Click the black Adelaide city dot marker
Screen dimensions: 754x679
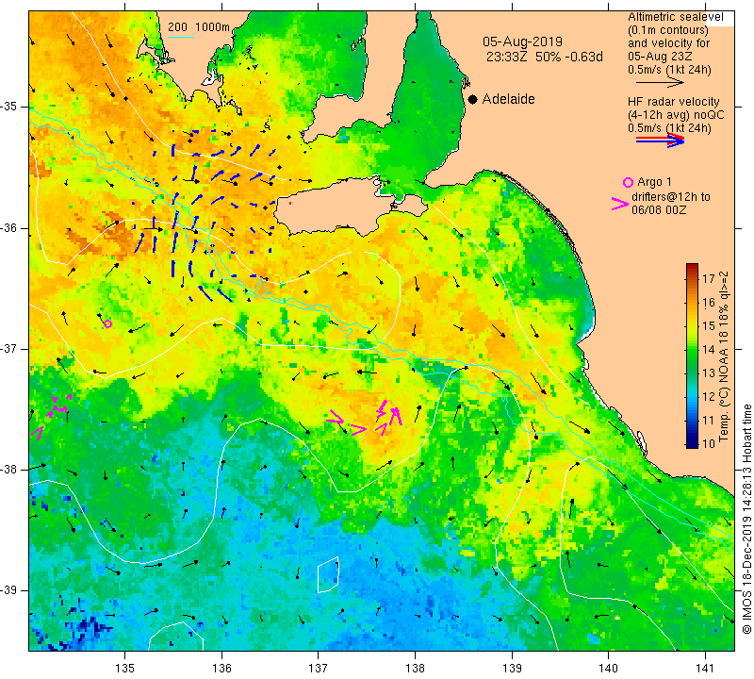pos(473,99)
